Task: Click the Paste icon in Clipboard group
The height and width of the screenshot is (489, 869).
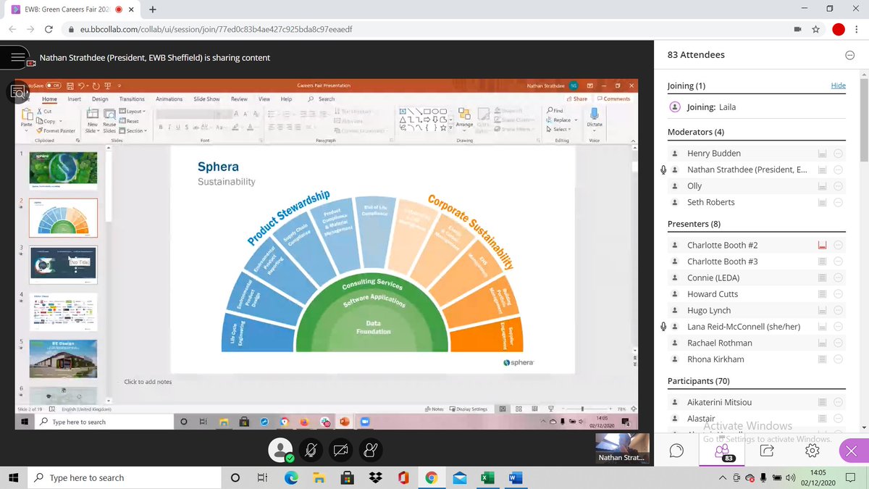Action: (26, 116)
